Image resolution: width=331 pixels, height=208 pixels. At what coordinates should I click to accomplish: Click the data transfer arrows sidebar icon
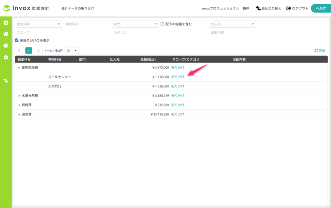[x=6, y=80]
